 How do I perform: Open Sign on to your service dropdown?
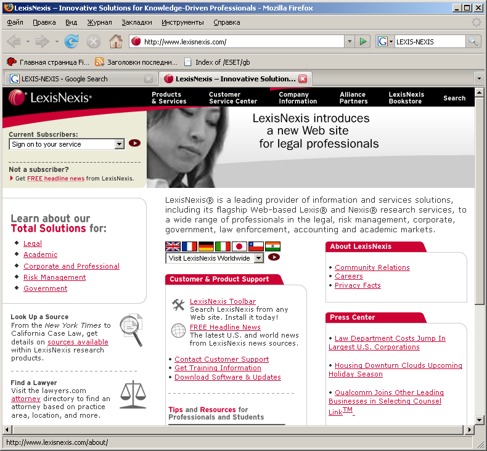pos(119,144)
